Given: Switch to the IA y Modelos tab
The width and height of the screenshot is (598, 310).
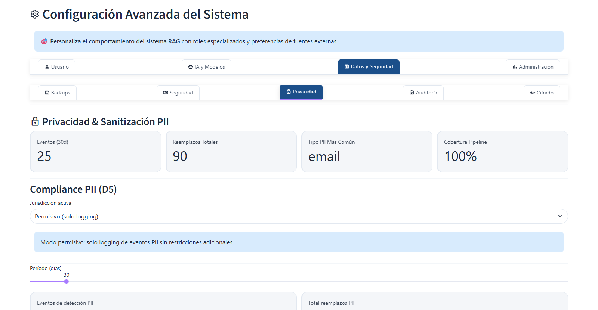Looking at the screenshot, I should 206,67.
